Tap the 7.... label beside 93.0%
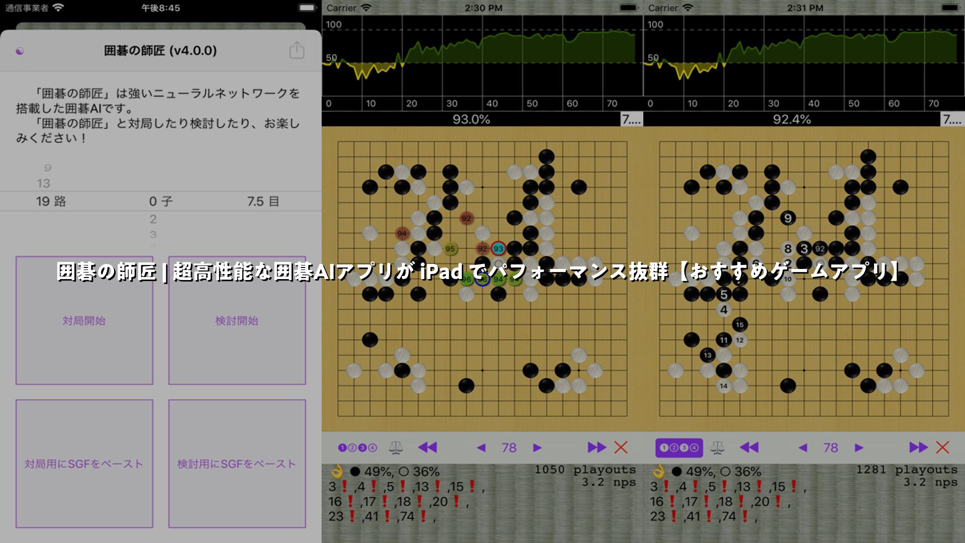The height and width of the screenshot is (543, 965). coord(632,119)
